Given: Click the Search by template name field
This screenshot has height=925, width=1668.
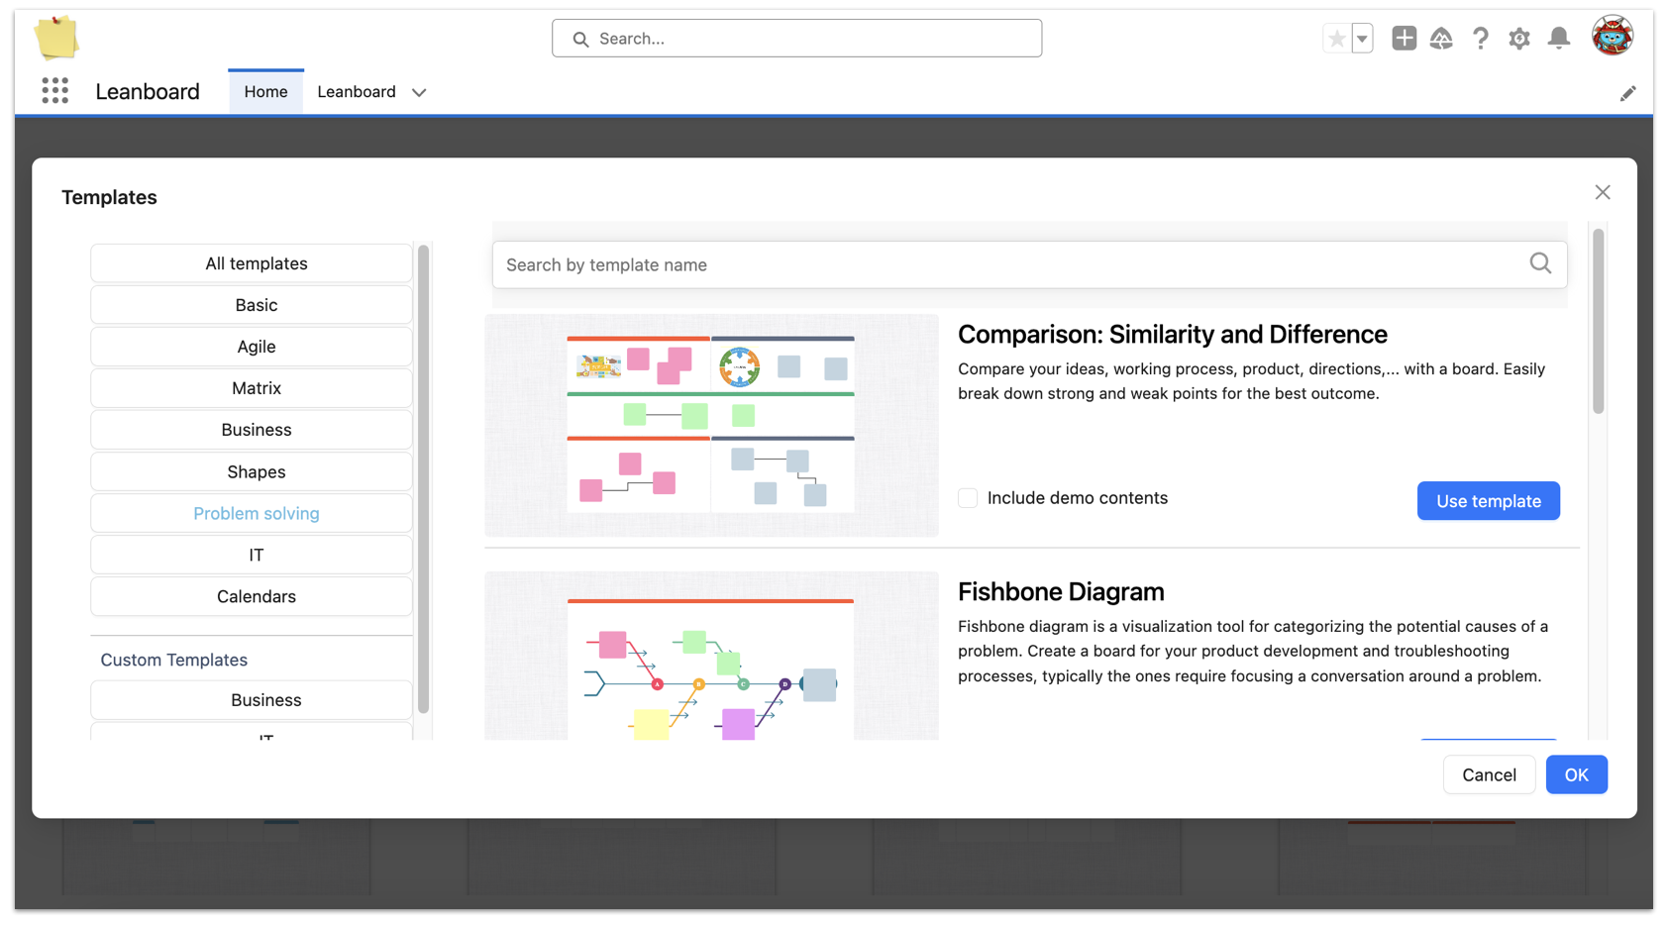Looking at the screenshot, I should tap(1010, 264).
